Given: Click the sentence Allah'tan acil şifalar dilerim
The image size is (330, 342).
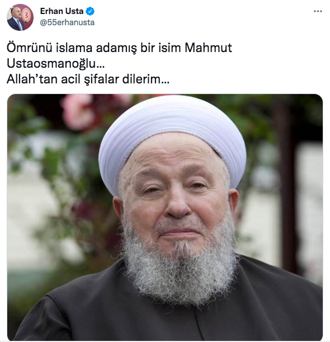Looking at the screenshot, I should pos(88,79).
